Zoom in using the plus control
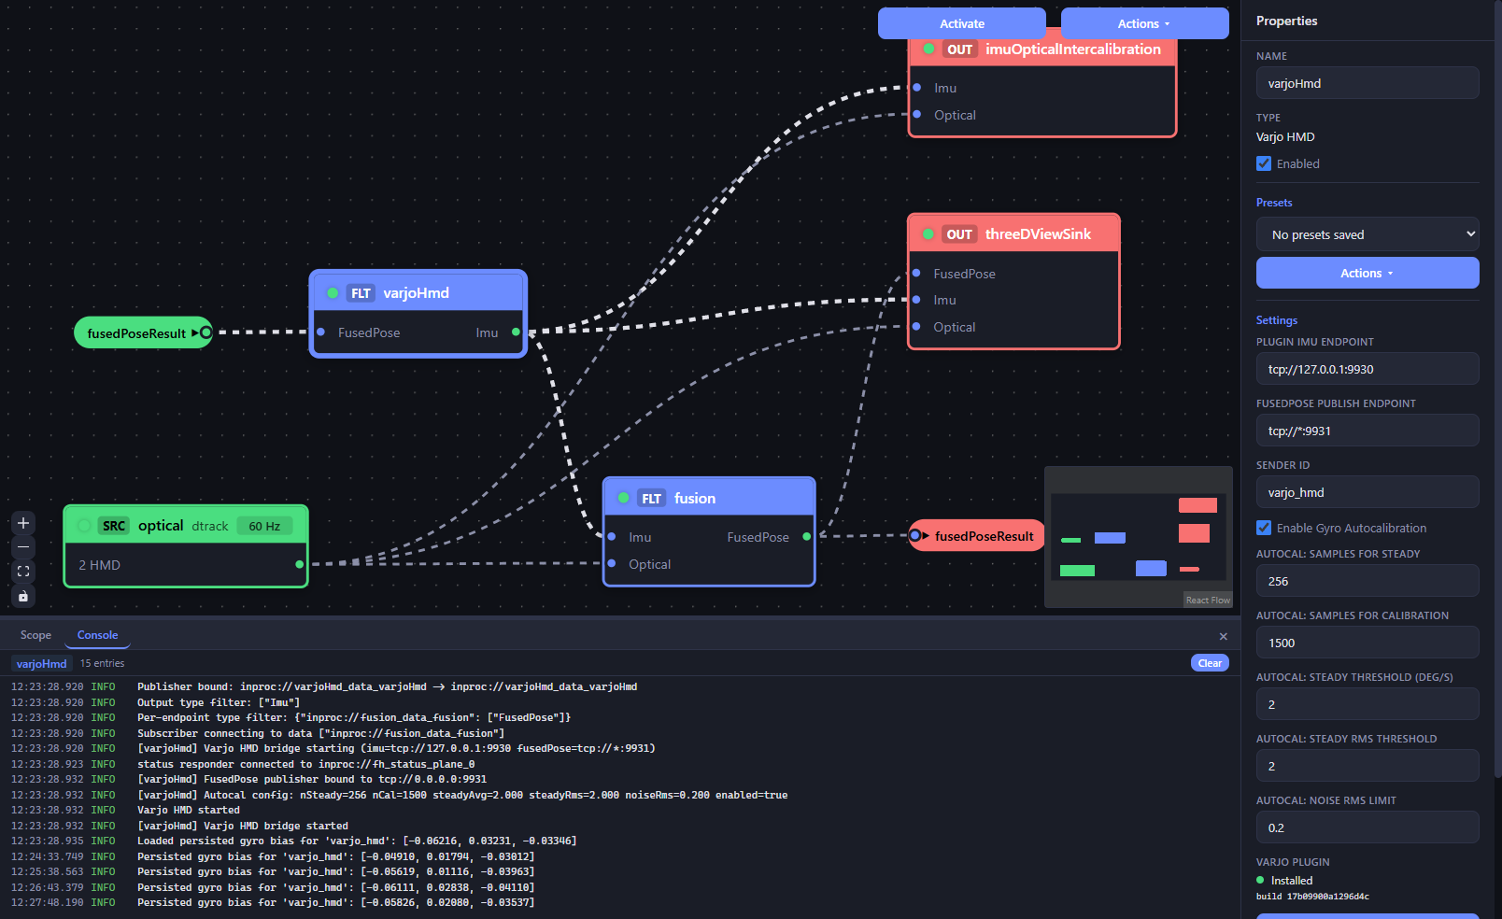1502x919 pixels. point(23,523)
